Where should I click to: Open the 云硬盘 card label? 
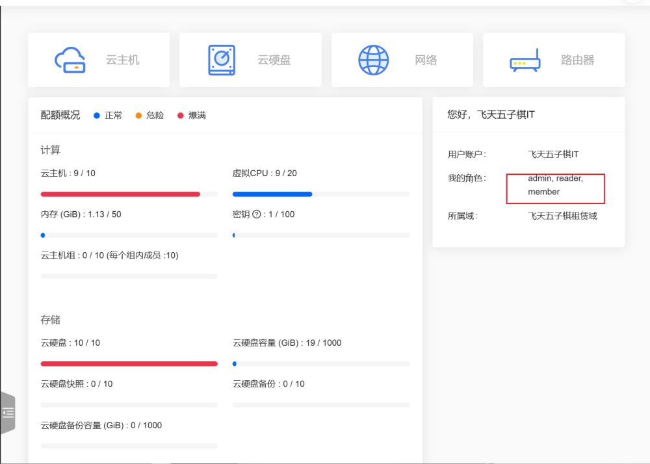pyautogui.click(x=274, y=60)
